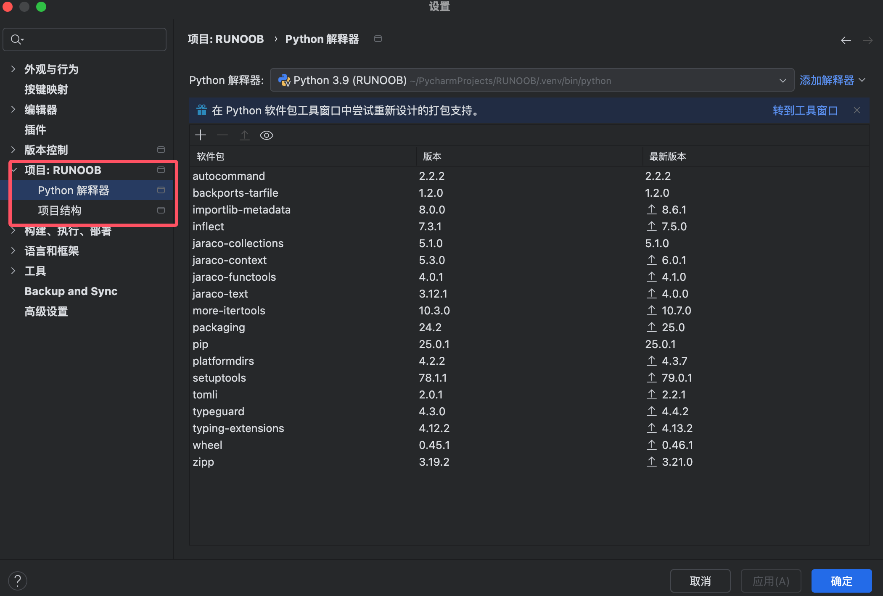Open the Python interpreter dropdown

point(783,81)
